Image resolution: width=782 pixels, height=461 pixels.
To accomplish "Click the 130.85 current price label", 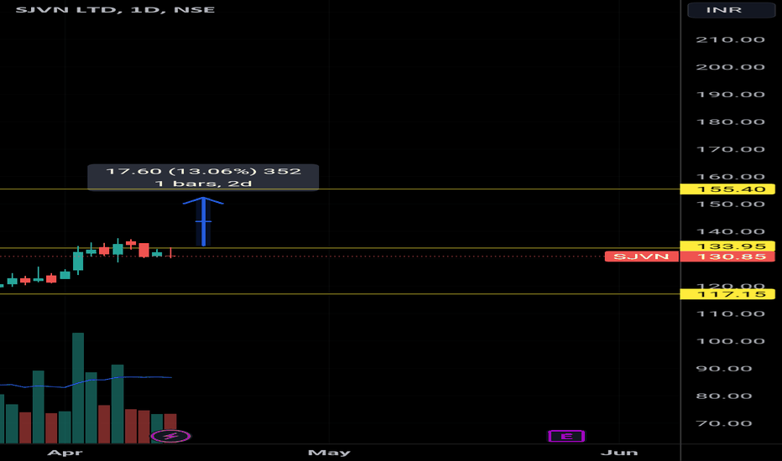I will pos(727,256).
